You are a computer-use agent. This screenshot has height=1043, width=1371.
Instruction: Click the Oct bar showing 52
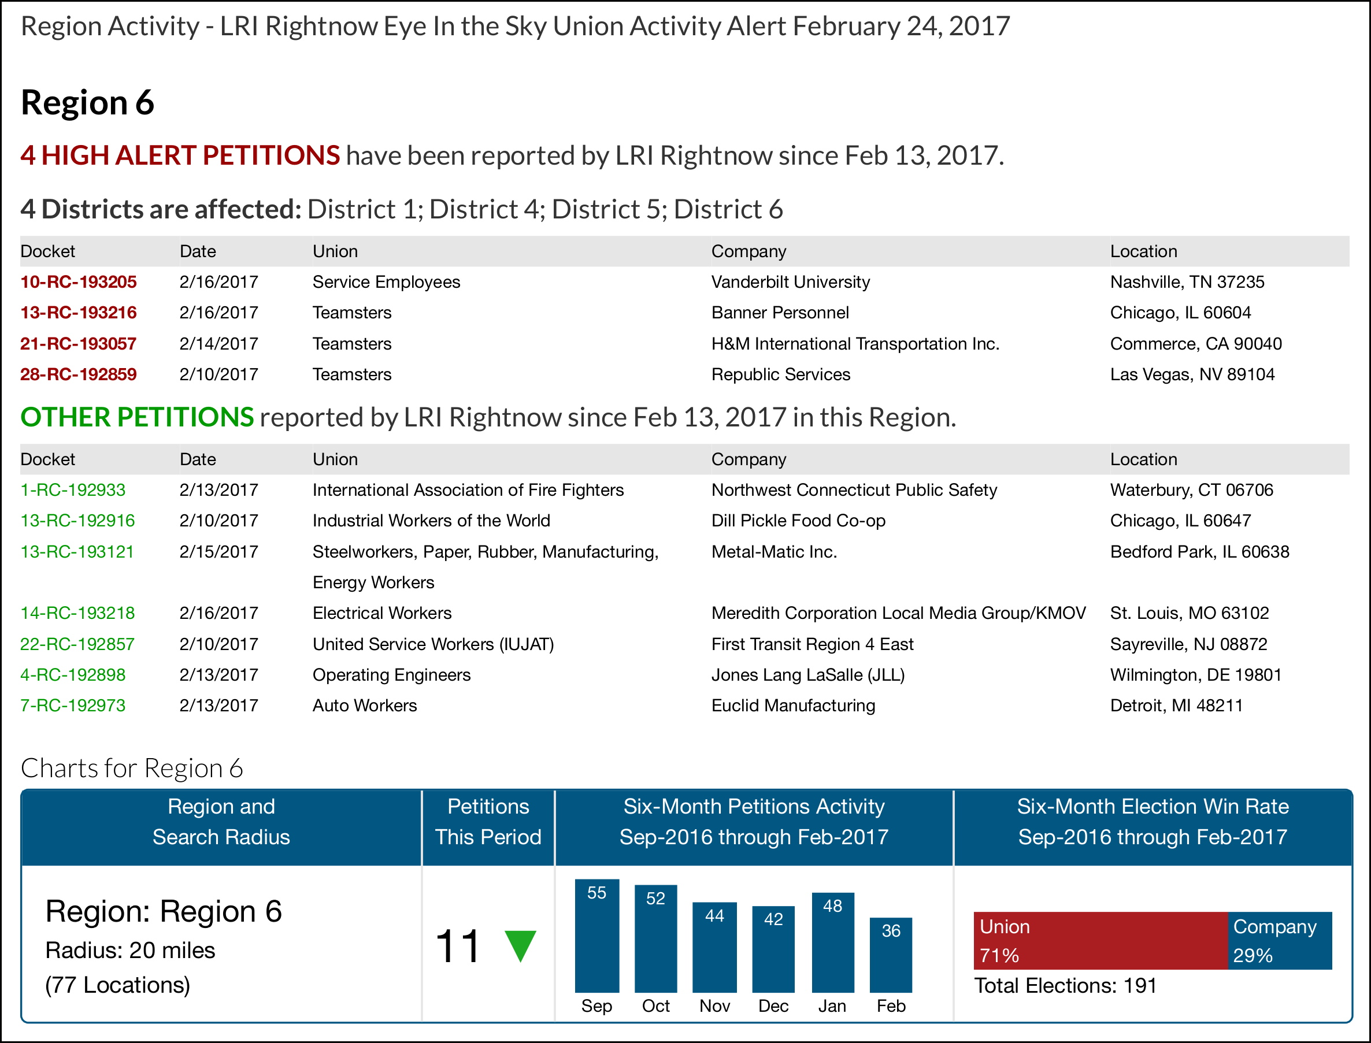pos(655,938)
